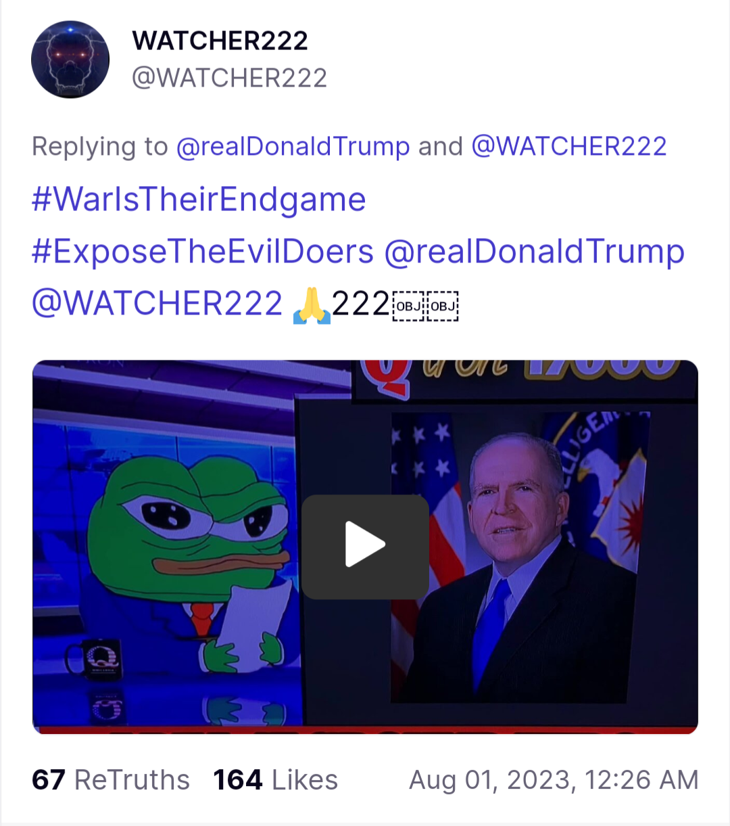Open @WATCHER222 in the 'Replying to' line
Screen dimensions: 730x826
568,146
